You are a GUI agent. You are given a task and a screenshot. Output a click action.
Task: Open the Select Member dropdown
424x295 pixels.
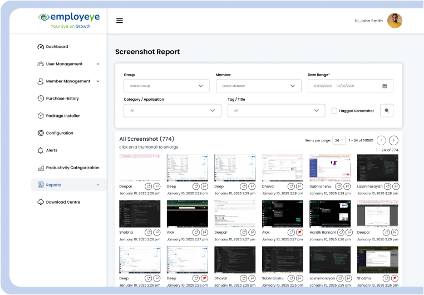click(x=258, y=86)
